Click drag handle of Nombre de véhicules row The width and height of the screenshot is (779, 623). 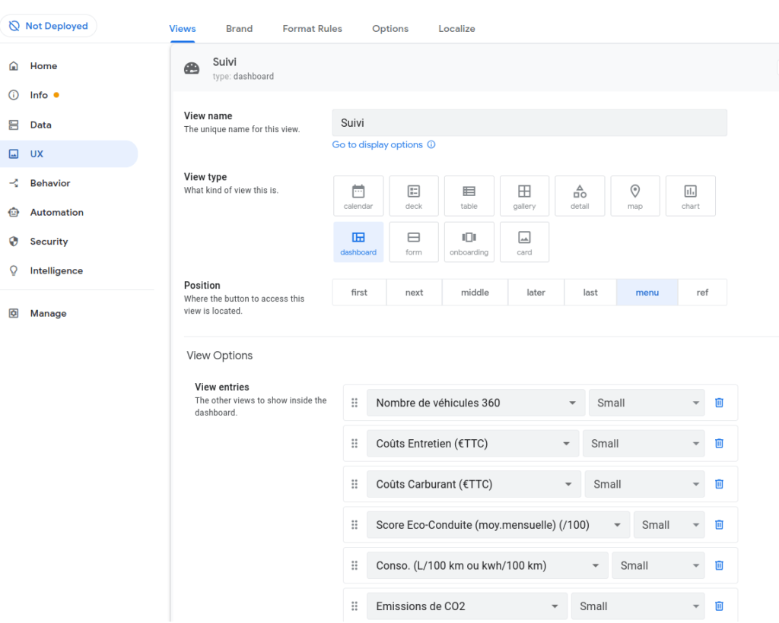(x=355, y=403)
